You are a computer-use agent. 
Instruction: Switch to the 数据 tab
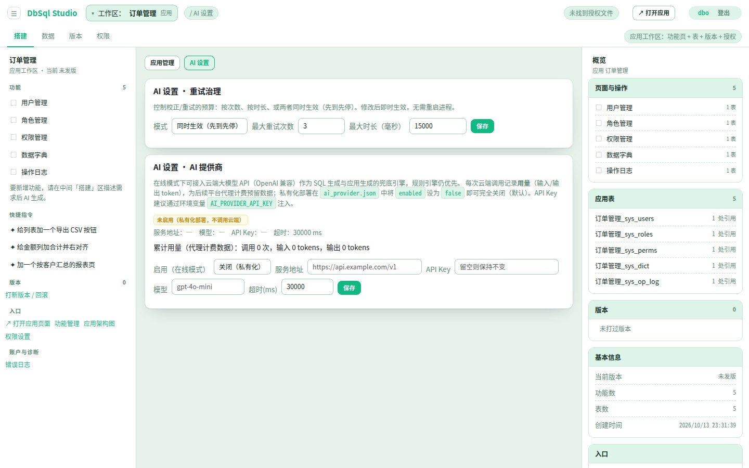pos(48,36)
